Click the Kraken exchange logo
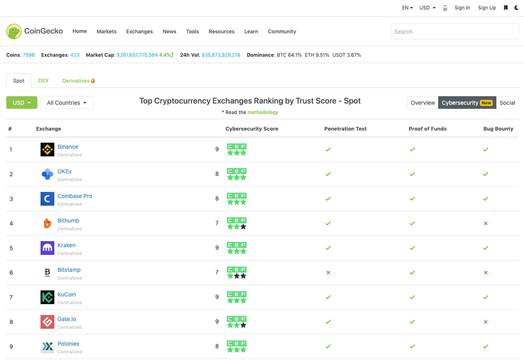524x361 pixels. pyautogui.click(x=47, y=248)
